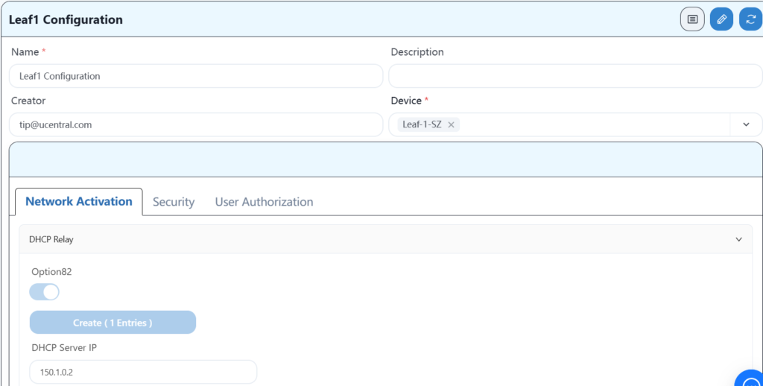The image size is (763, 386).
Task: Click the Name input field
Action: [196, 76]
